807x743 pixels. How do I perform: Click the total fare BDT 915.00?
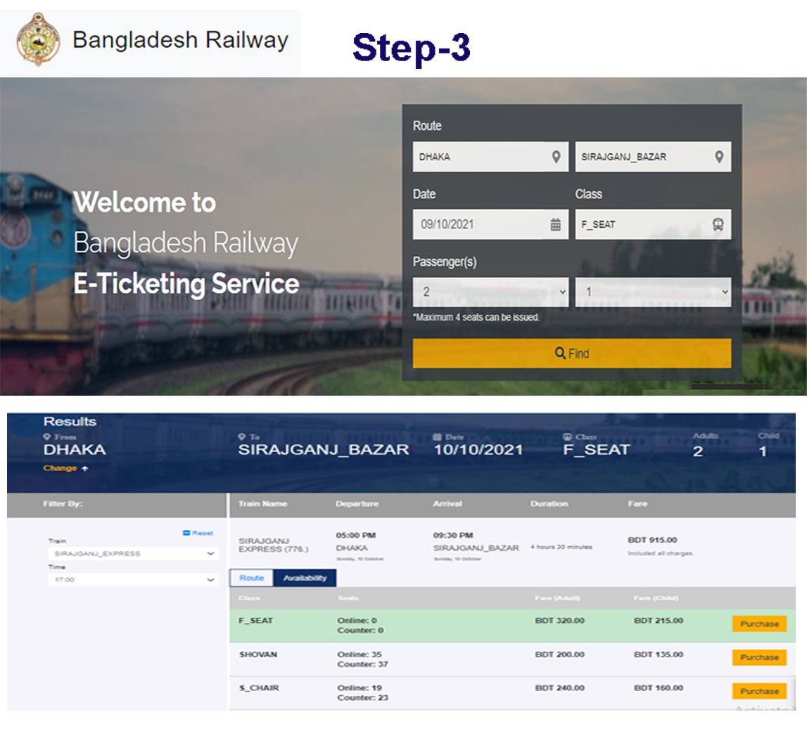[652, 540]
